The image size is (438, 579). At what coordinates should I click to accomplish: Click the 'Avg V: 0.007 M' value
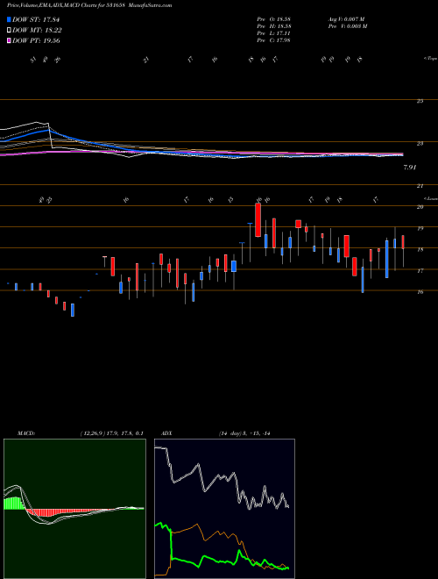point(346,18)
